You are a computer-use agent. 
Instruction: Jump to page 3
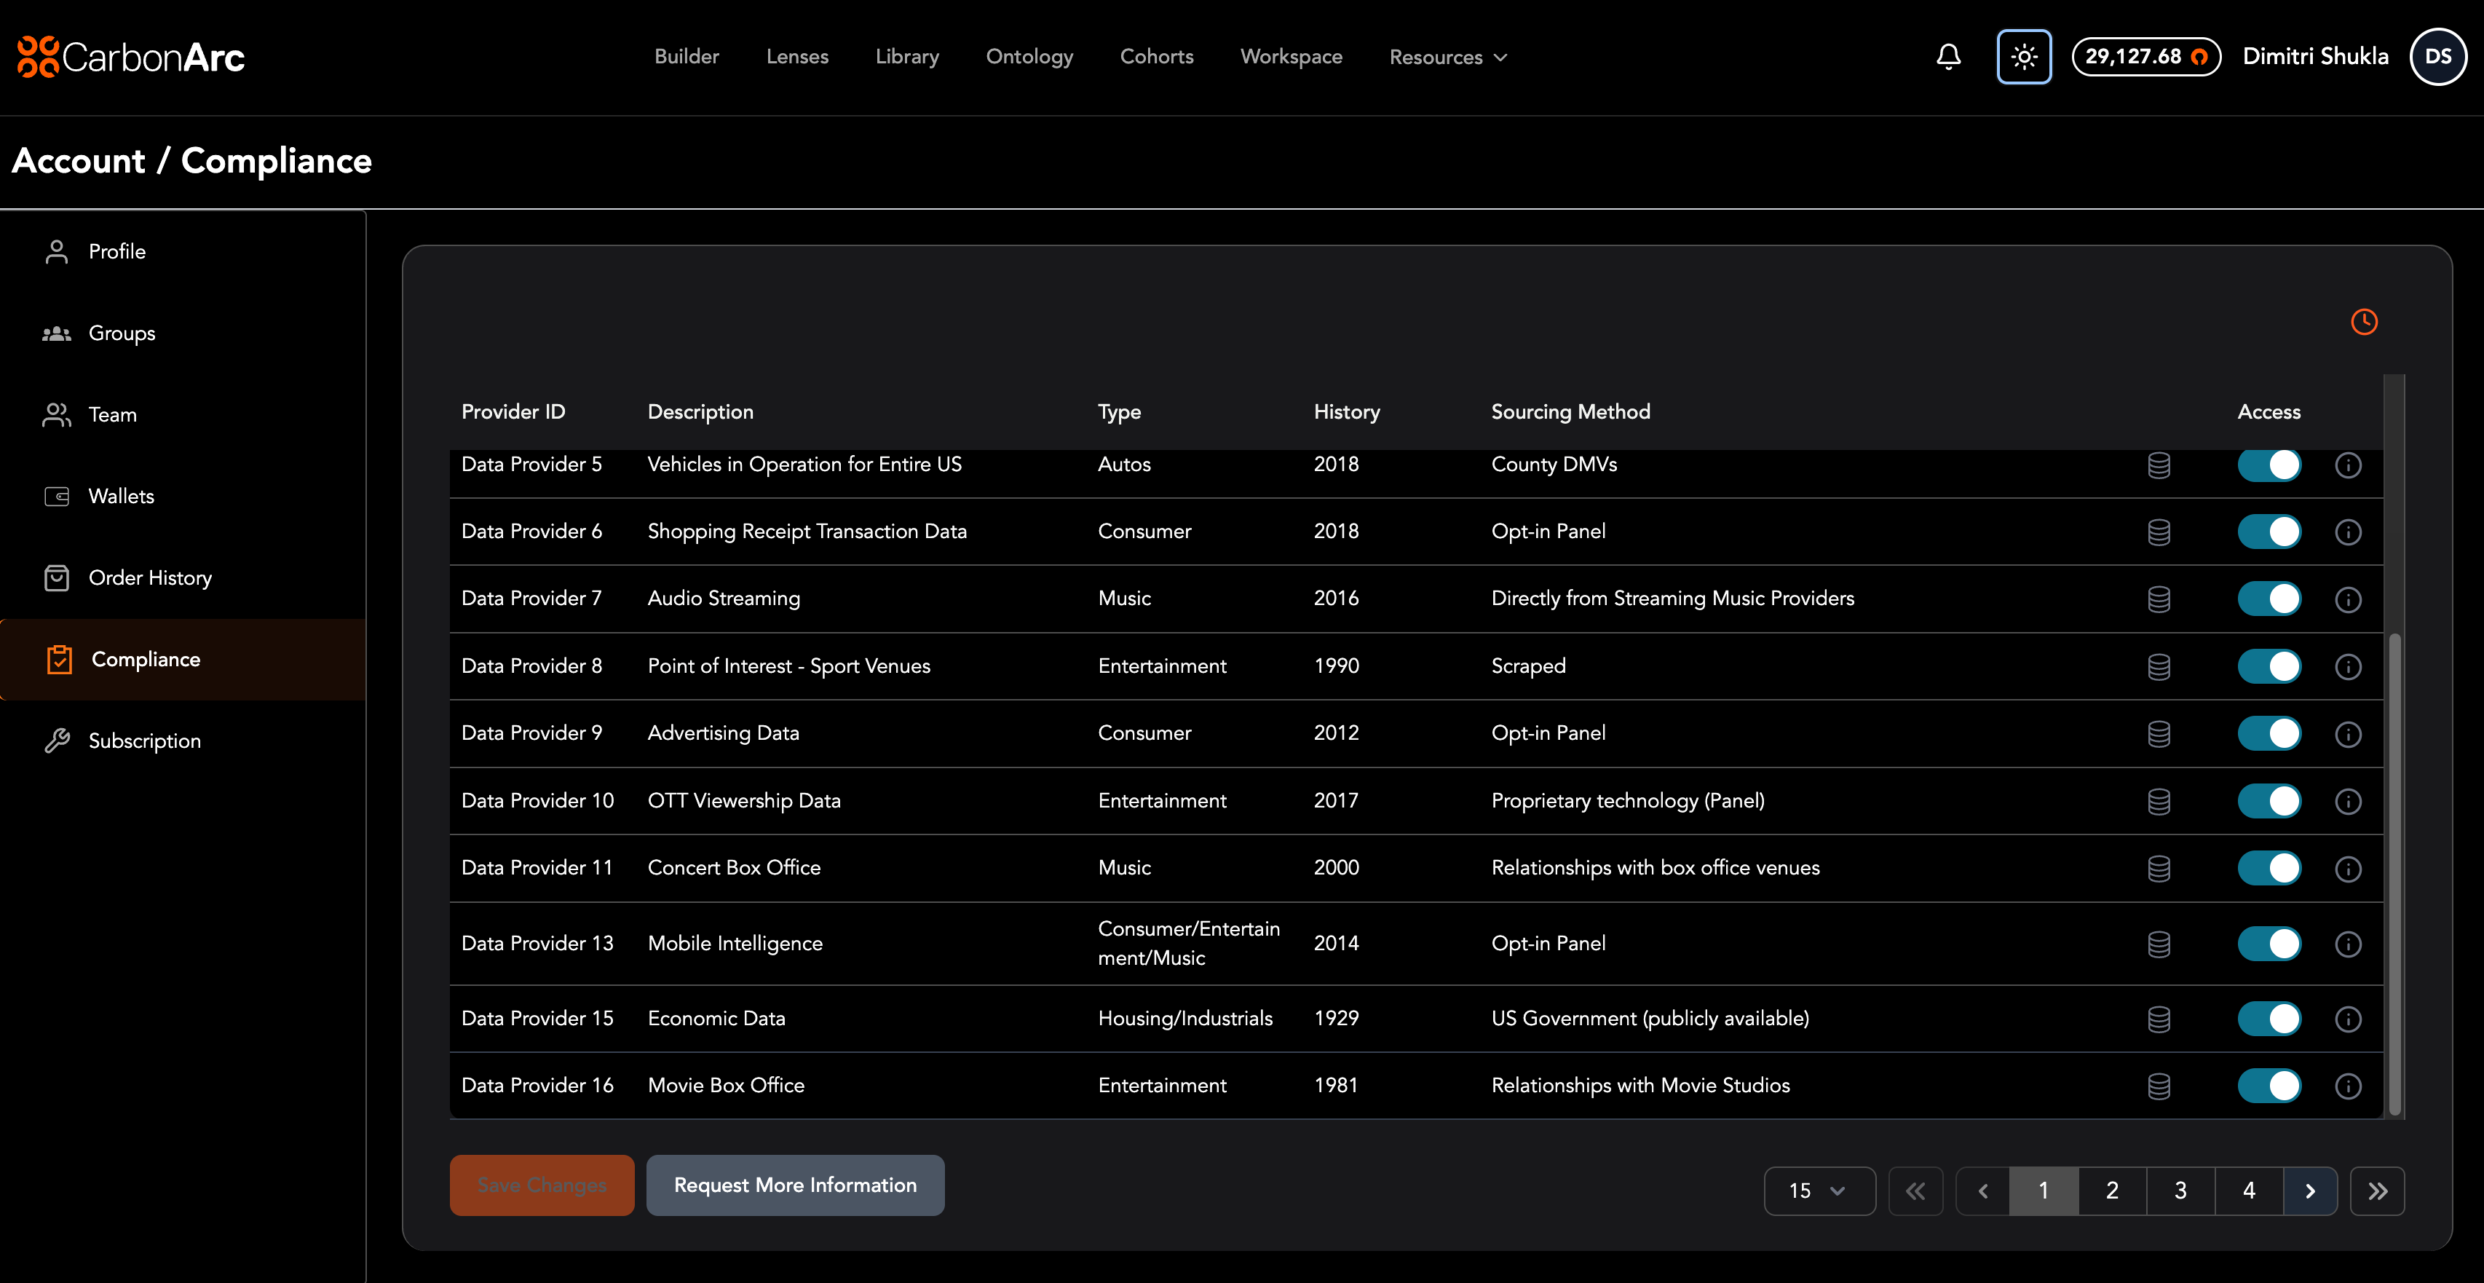pos(2180,1191)
